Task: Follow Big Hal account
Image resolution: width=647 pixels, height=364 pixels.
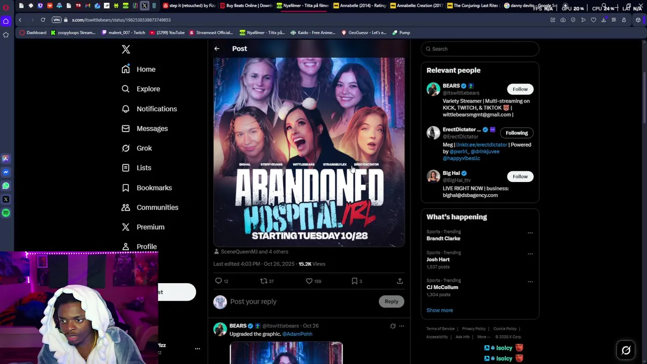Action: (520, 176)
